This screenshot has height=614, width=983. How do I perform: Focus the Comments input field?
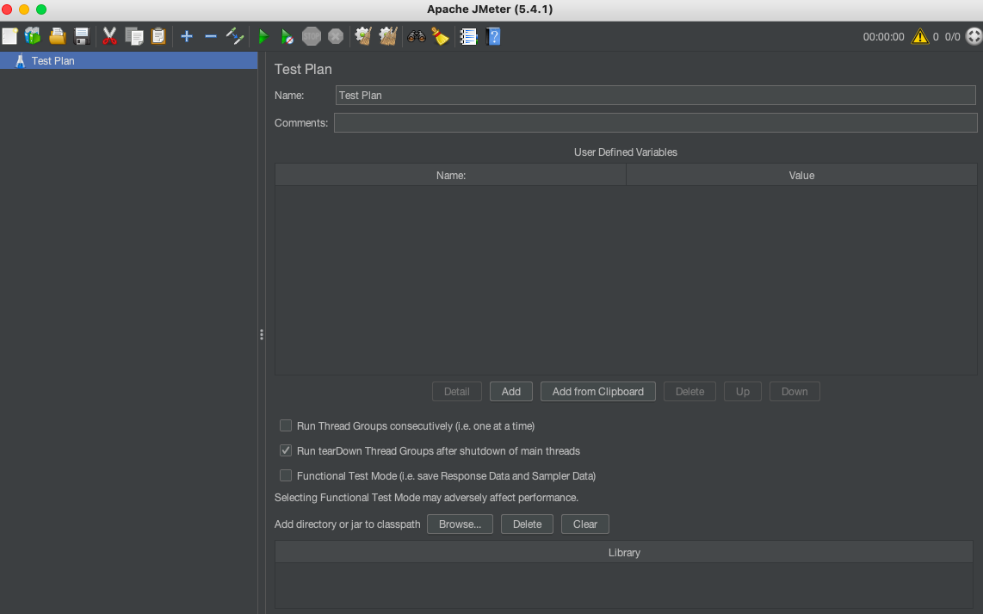point(655,123)
